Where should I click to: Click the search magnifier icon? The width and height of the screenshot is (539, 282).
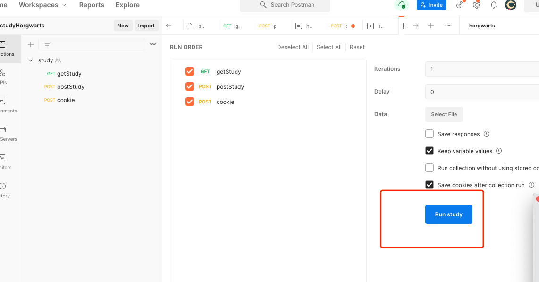pyautogui.click(x=263, y=4)
